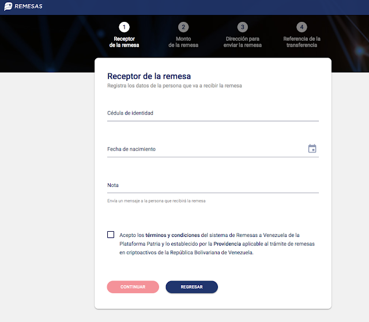This screenshot has height=322, width=369.
Task: Click the REMESAS header title text
Action: click(28, 6)
